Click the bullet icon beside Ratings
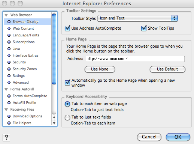 click(9, 76)
